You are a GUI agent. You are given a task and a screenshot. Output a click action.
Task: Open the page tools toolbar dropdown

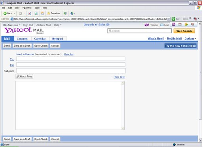click(72, 13)
